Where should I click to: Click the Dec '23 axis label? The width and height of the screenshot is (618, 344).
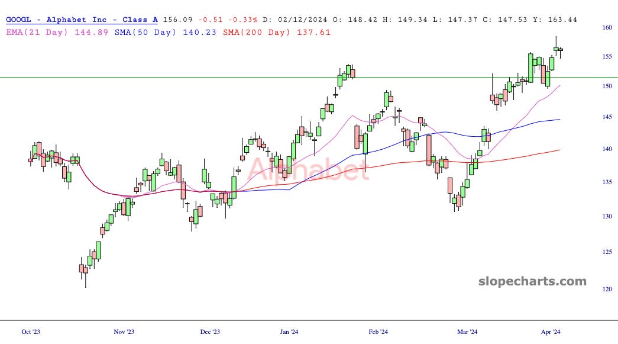click(210, 332)
